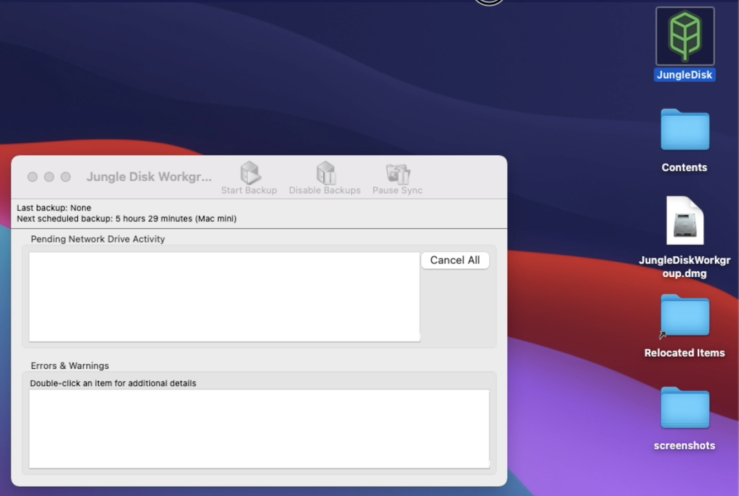
Task: Click the Start Backup toolbar icon
Action: 249,178
